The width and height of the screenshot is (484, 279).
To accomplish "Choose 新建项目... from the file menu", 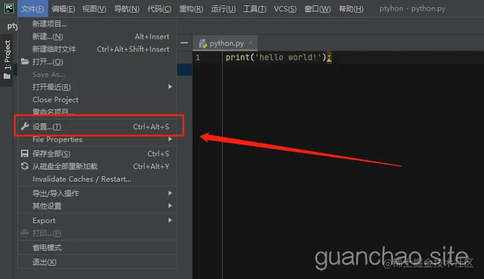I will point(97,24).
